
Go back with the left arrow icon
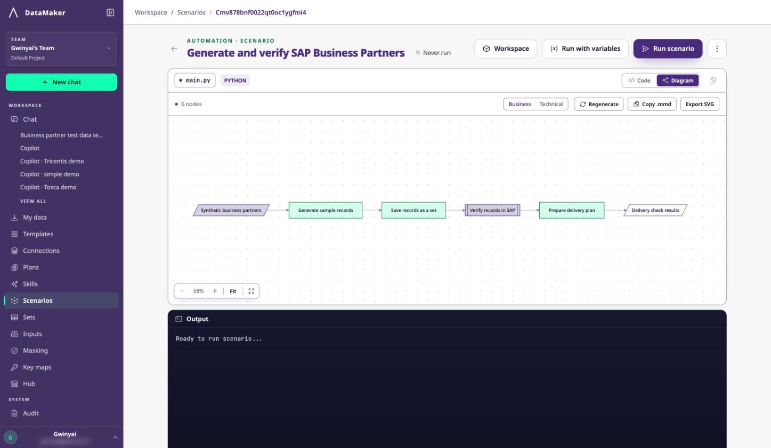(174, 49)
